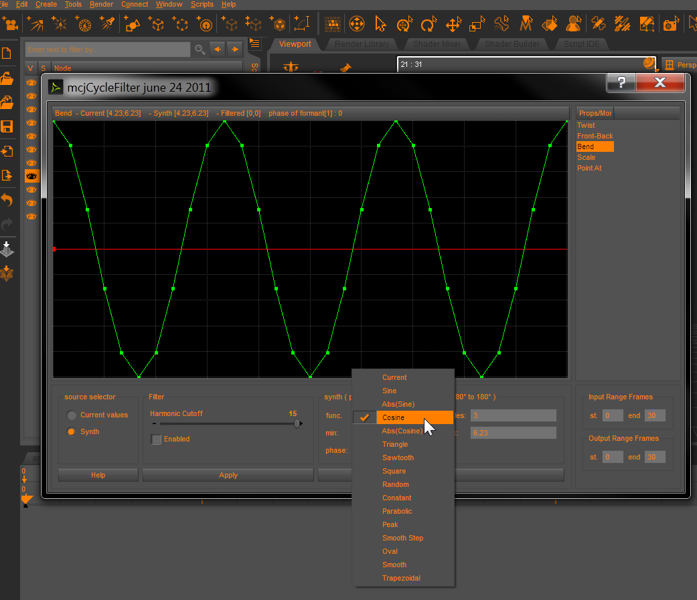The height and width of the screenshot is (600, 697).
Task: Click the Save floppy disk icon
Action: pyautogui.click(x=7, y=126)
